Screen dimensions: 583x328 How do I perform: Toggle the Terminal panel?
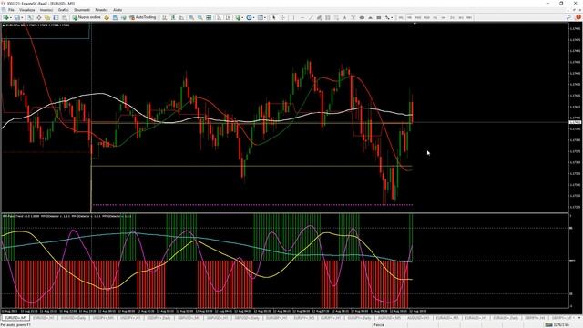(56, 17)
